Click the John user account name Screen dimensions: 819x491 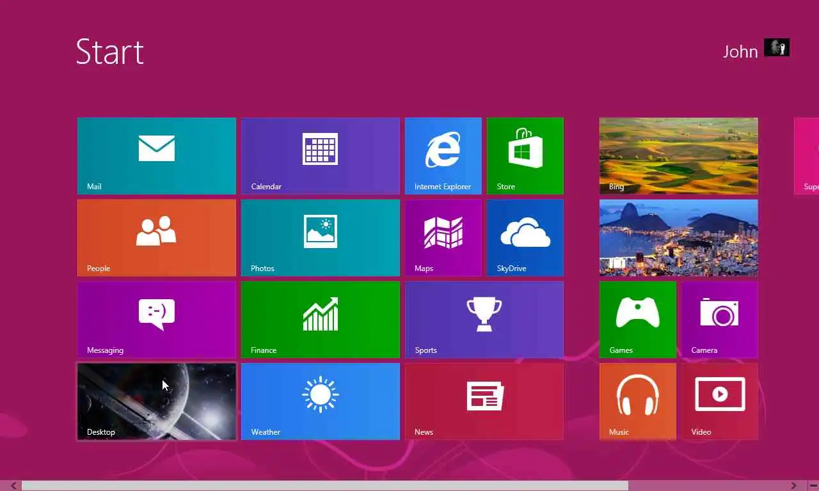740,52
